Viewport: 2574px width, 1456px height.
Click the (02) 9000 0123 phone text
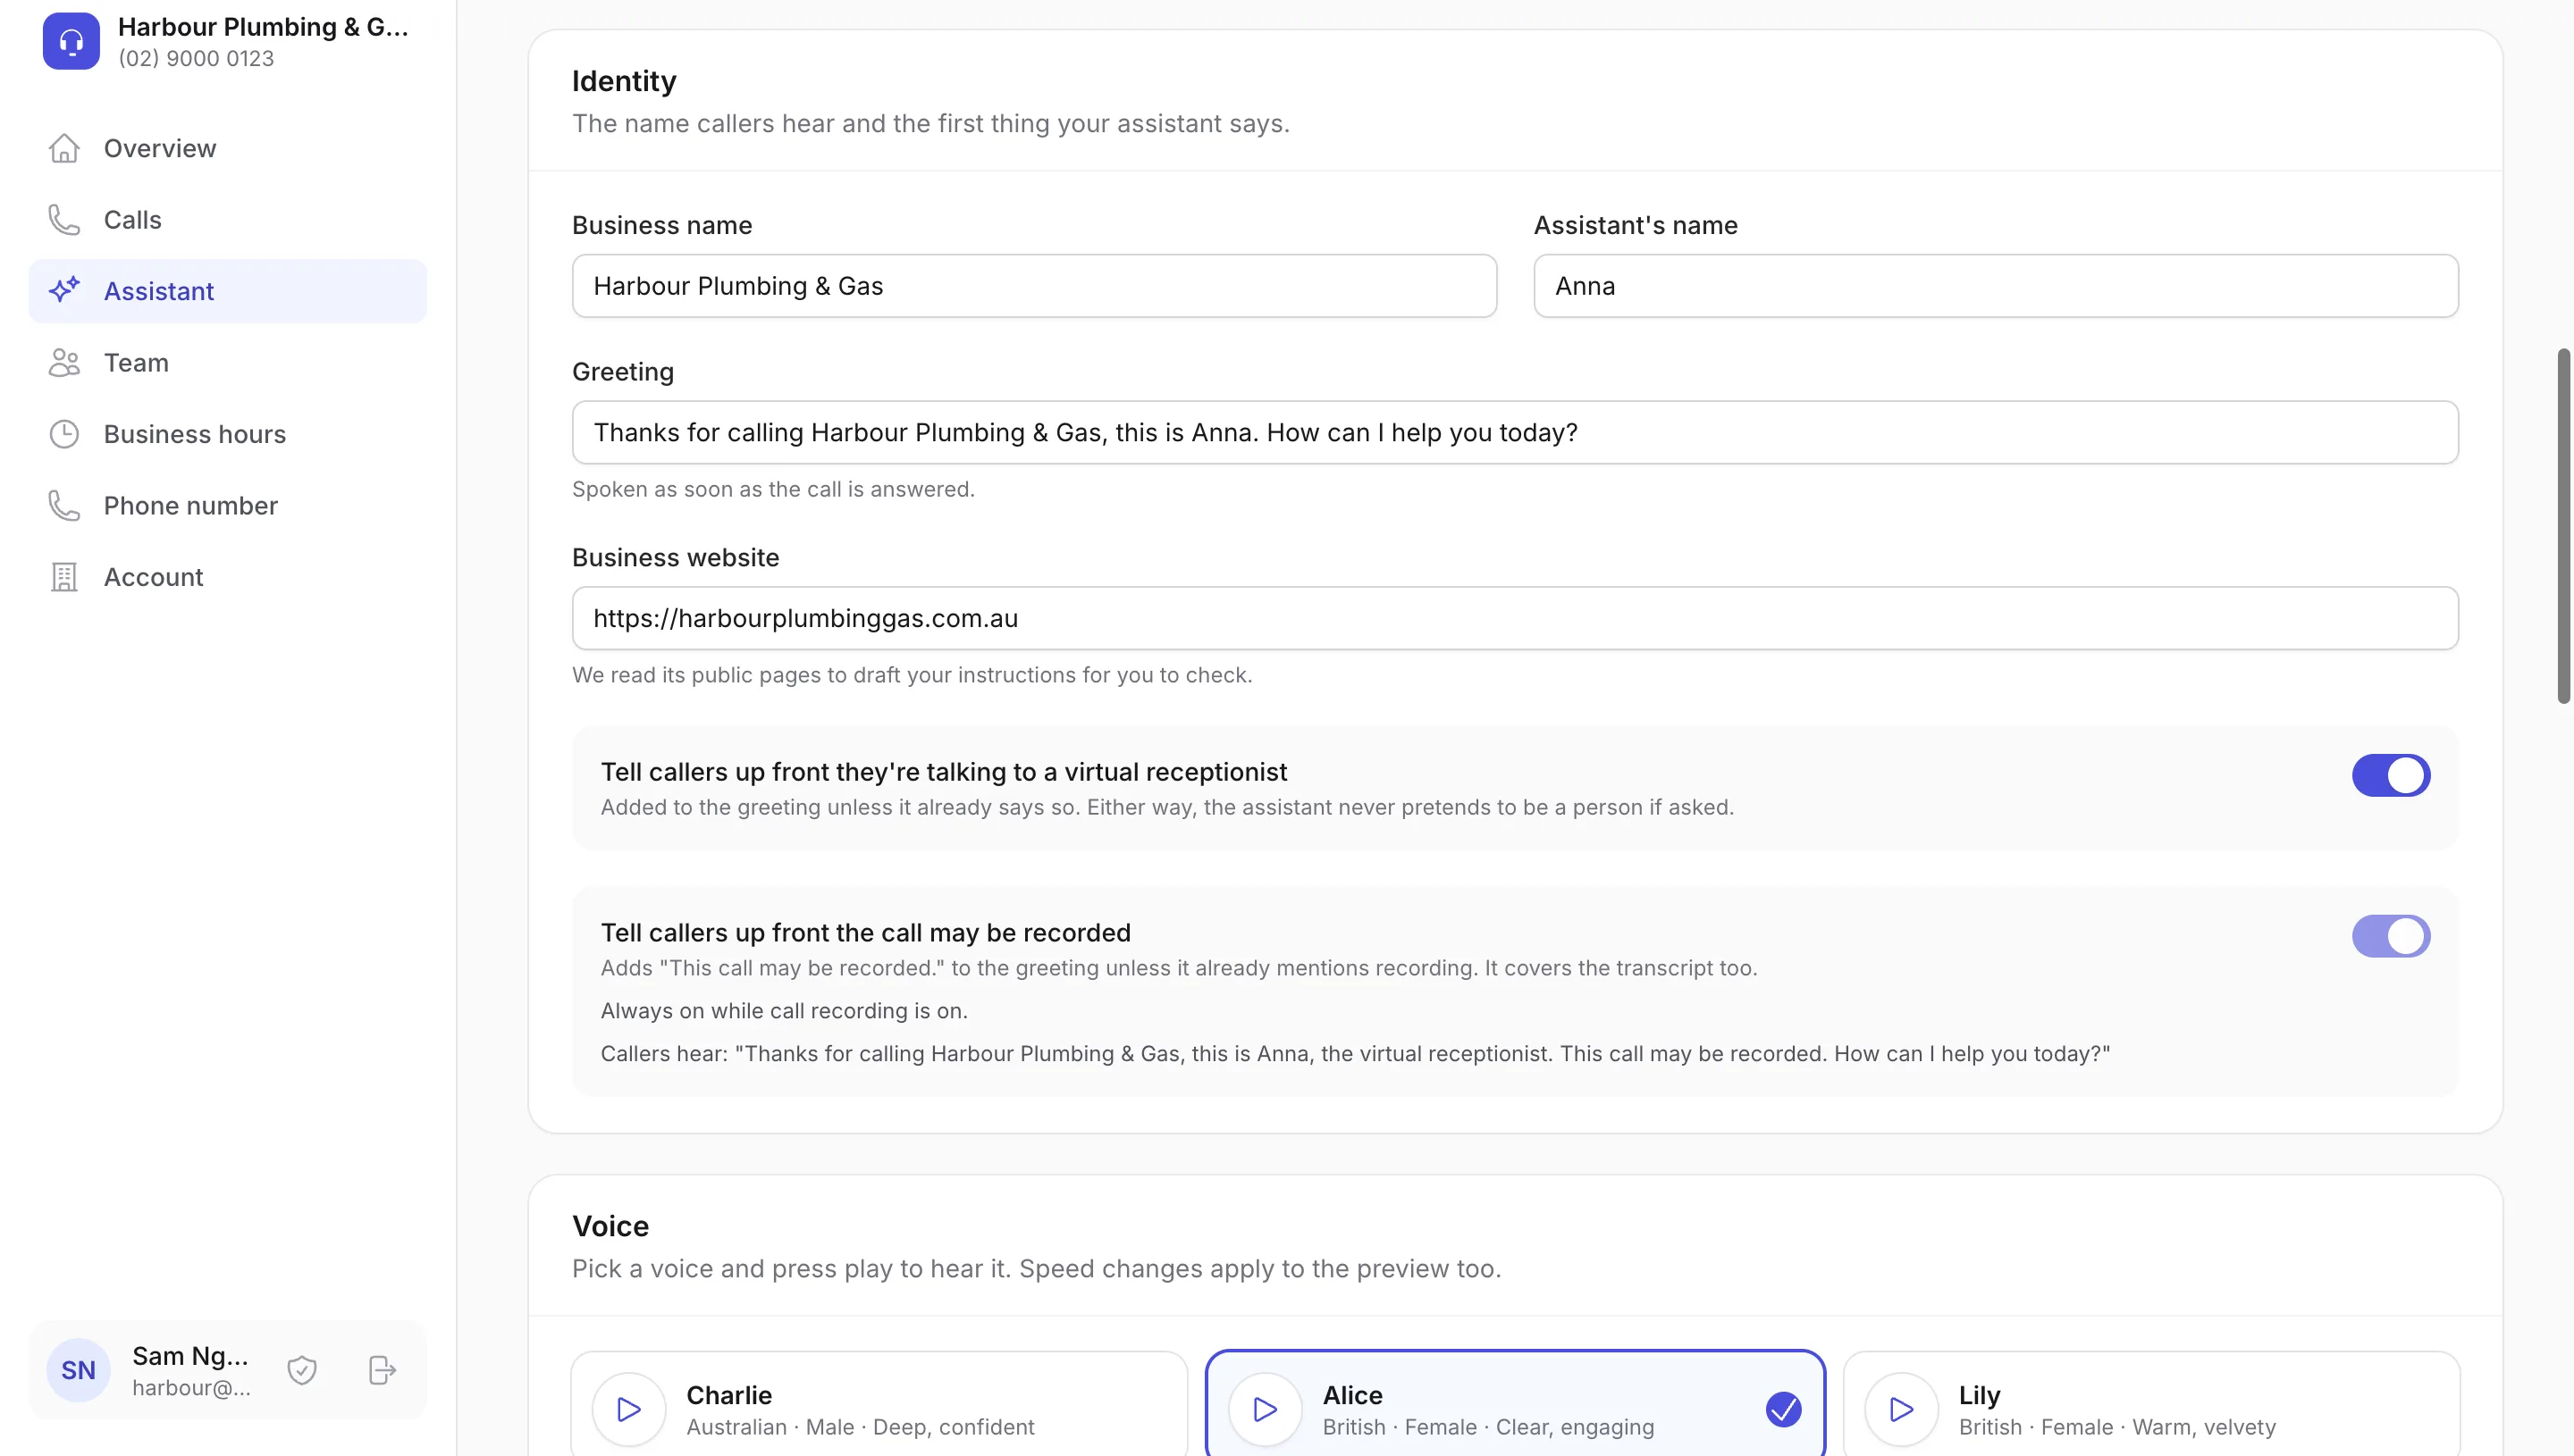point(196,59)
